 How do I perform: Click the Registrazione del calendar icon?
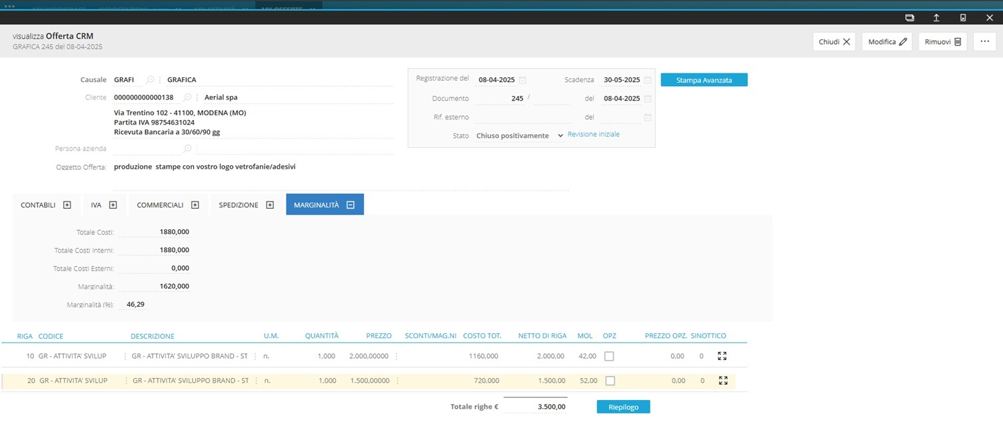pos(522,80)
